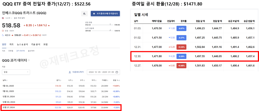
Task: Open the 옵션계약 sub-tab
Action: tap(31, 51)
